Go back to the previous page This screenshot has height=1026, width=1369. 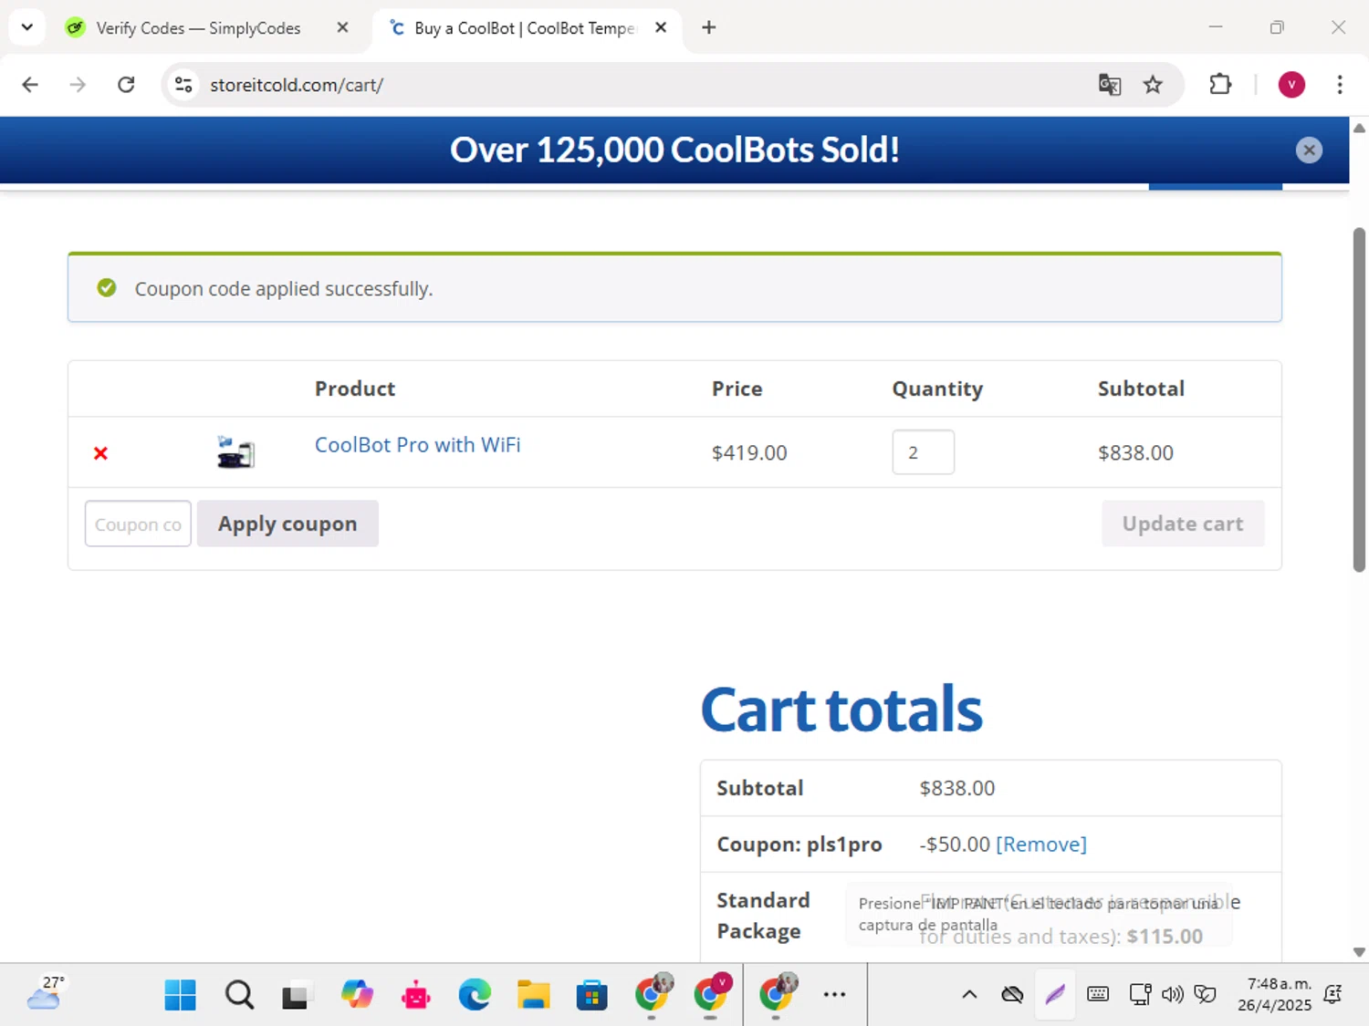30,85
